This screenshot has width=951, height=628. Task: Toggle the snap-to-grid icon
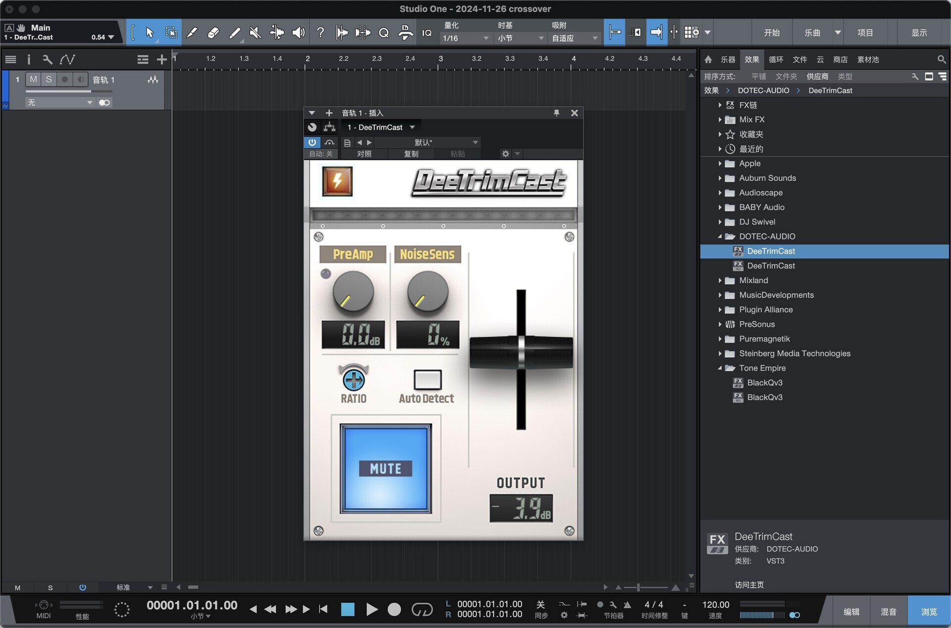coord(615,33)
